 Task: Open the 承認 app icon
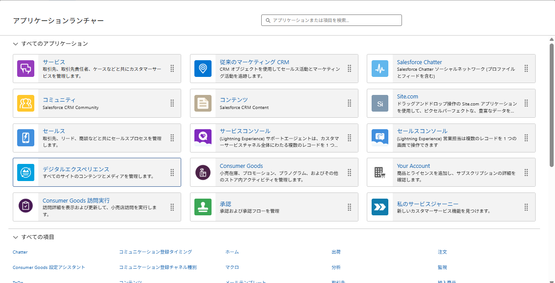[203, 207]
